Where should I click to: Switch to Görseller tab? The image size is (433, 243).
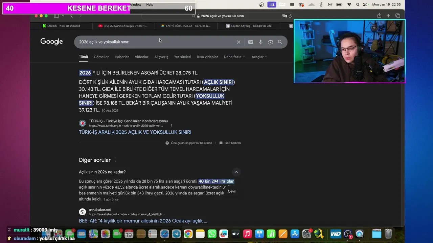click(x=101, y=57)
